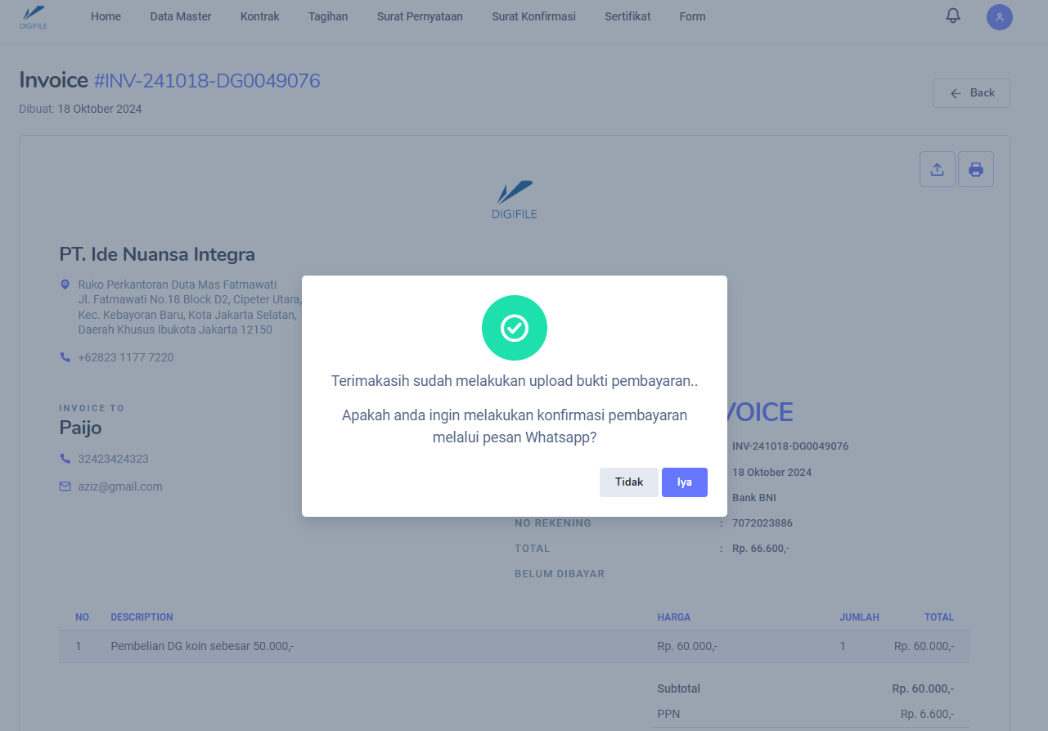Click the company address location pin icon

tap(65, 285)
